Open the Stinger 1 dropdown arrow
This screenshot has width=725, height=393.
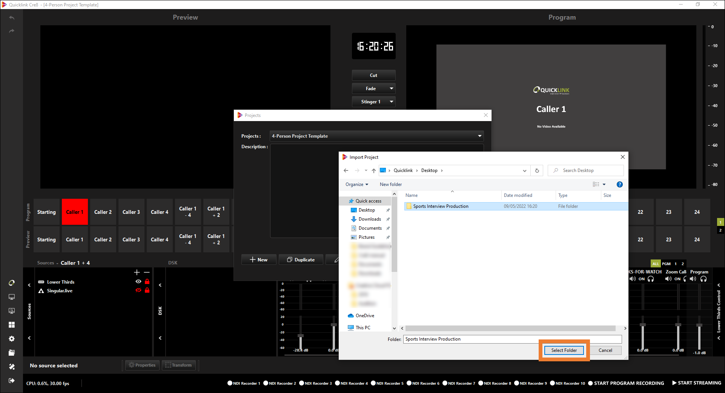click(391, 102)
